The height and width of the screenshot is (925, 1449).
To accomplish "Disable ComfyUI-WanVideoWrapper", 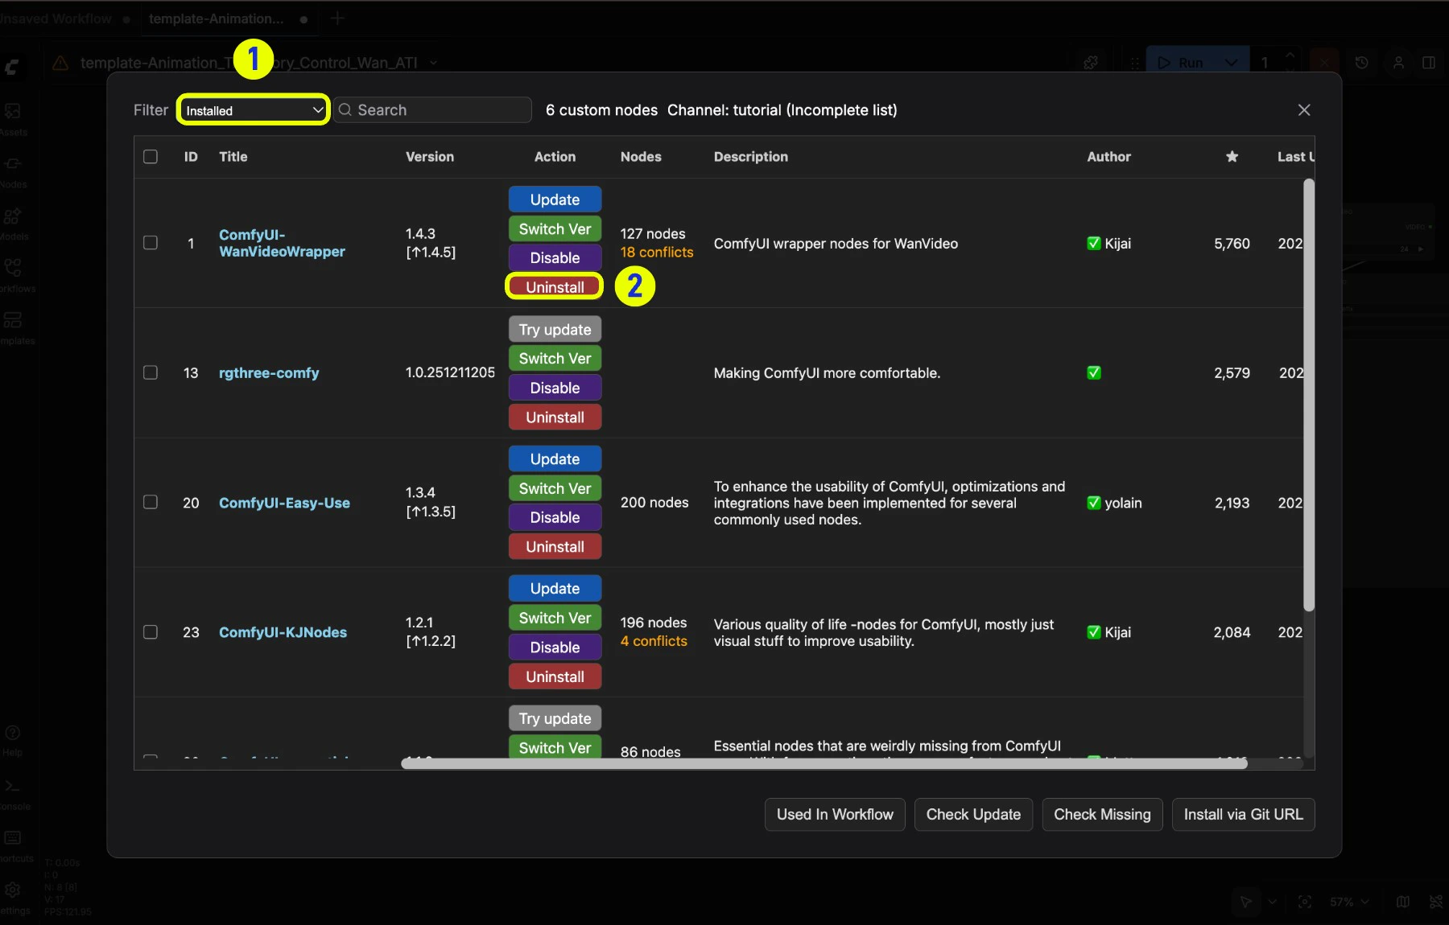I will (x=555, y=258).
